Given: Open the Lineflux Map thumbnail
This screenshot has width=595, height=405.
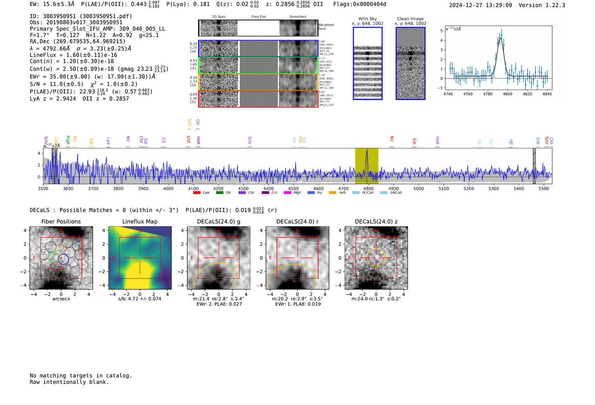Looking at the screenshot, I should click(x=140, y=258).
